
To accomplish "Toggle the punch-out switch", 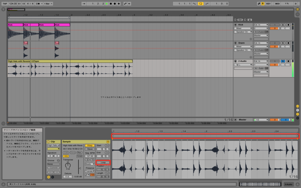I will [x=207, y=4].
